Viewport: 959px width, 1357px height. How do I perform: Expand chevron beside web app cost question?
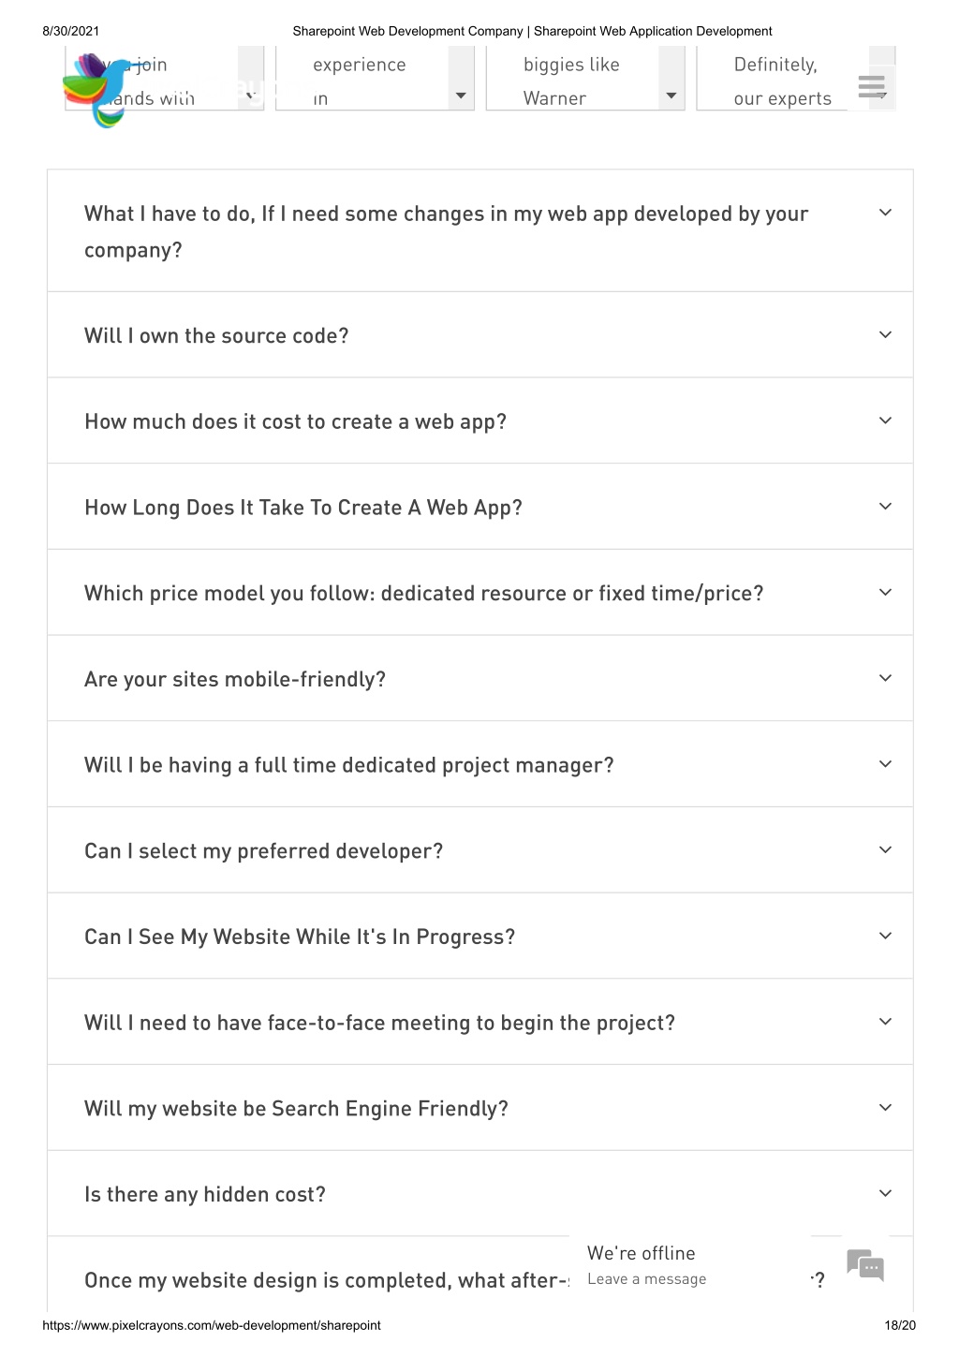pyautogui.click(x=885, y=421)
